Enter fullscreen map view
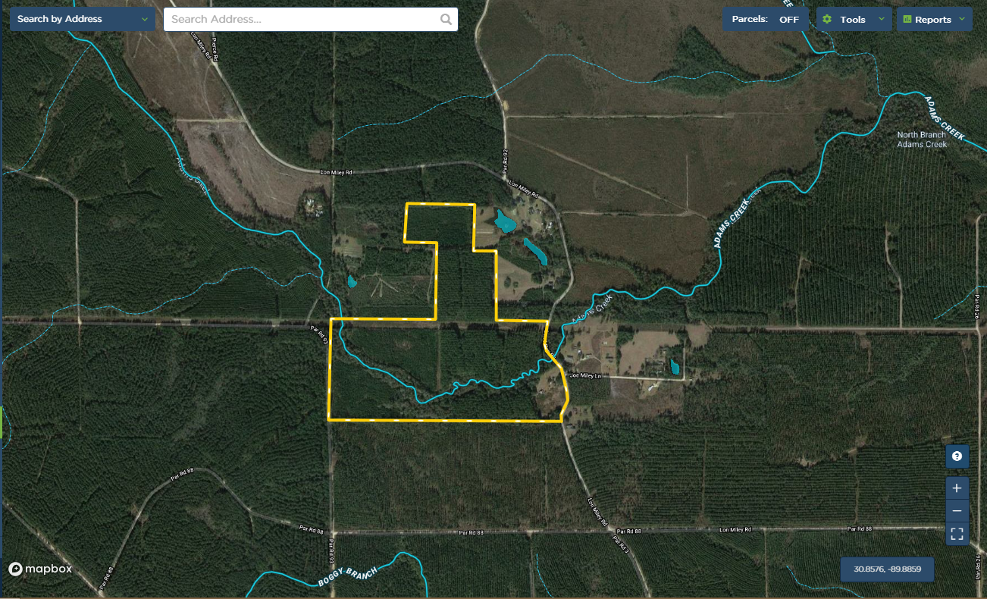 coord(957,534)
